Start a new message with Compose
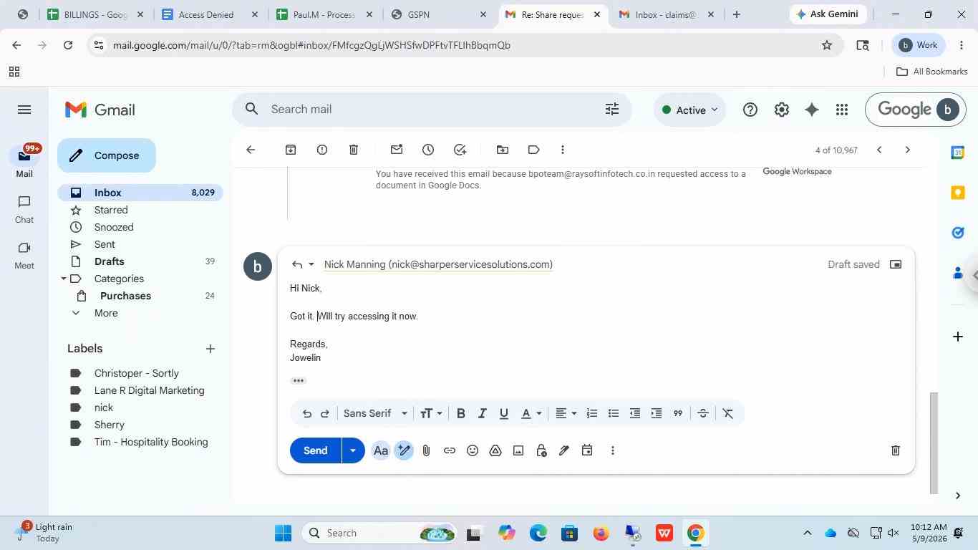The height and width of the screenshot is (550, 978). coord(107,155)
